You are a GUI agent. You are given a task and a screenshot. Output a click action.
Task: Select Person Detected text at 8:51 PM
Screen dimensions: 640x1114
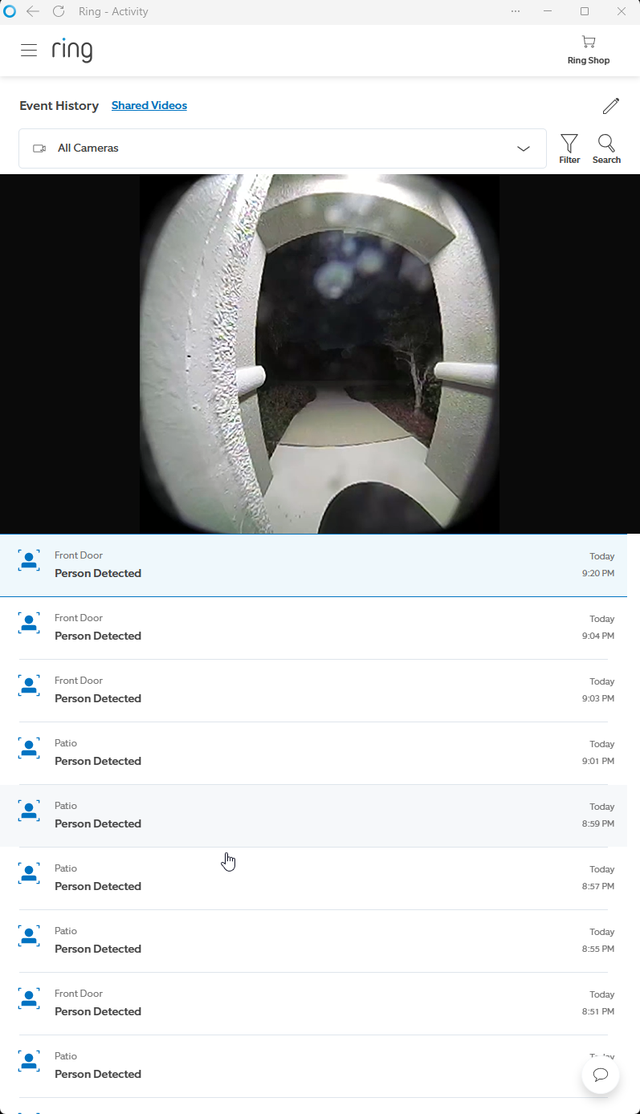pyautogui.click(x=98, y=1011)
